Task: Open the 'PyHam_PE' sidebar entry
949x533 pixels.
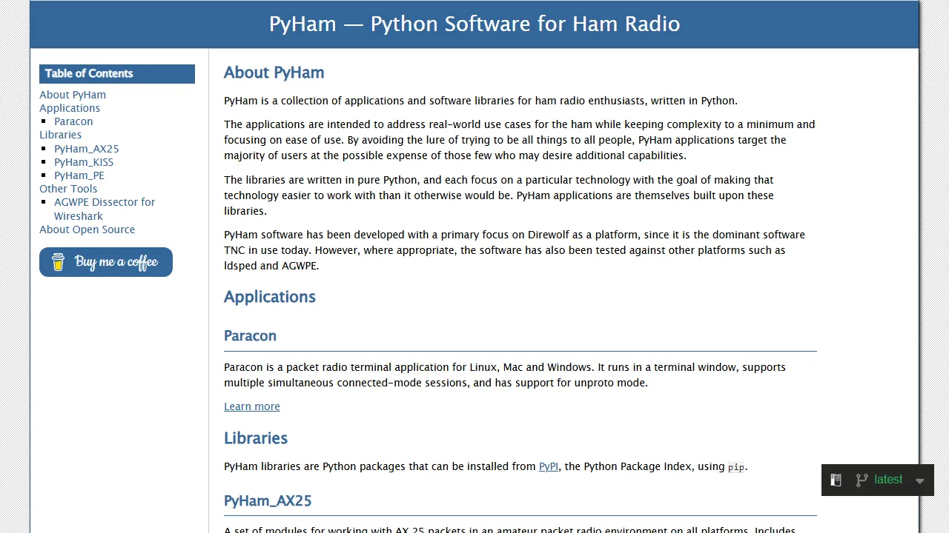Action: [79, 175]
